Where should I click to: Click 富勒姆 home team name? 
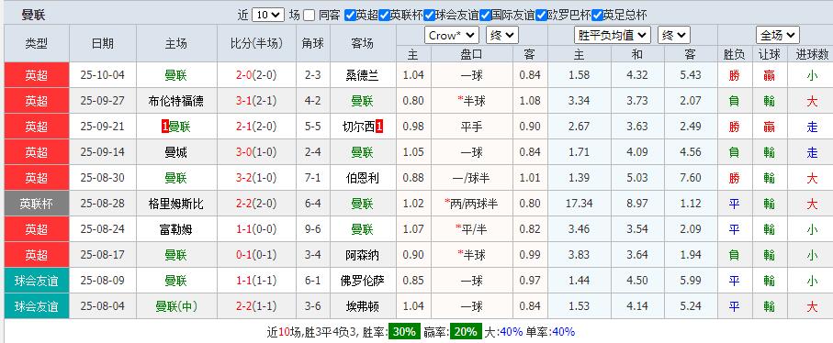[175, 229]
